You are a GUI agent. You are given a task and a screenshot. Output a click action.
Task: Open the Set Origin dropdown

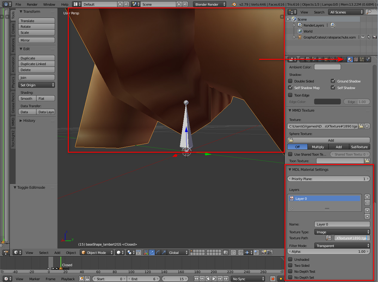point(36,85)
